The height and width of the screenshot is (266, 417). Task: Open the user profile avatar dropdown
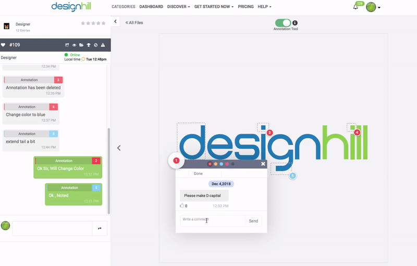click(373, 7)
